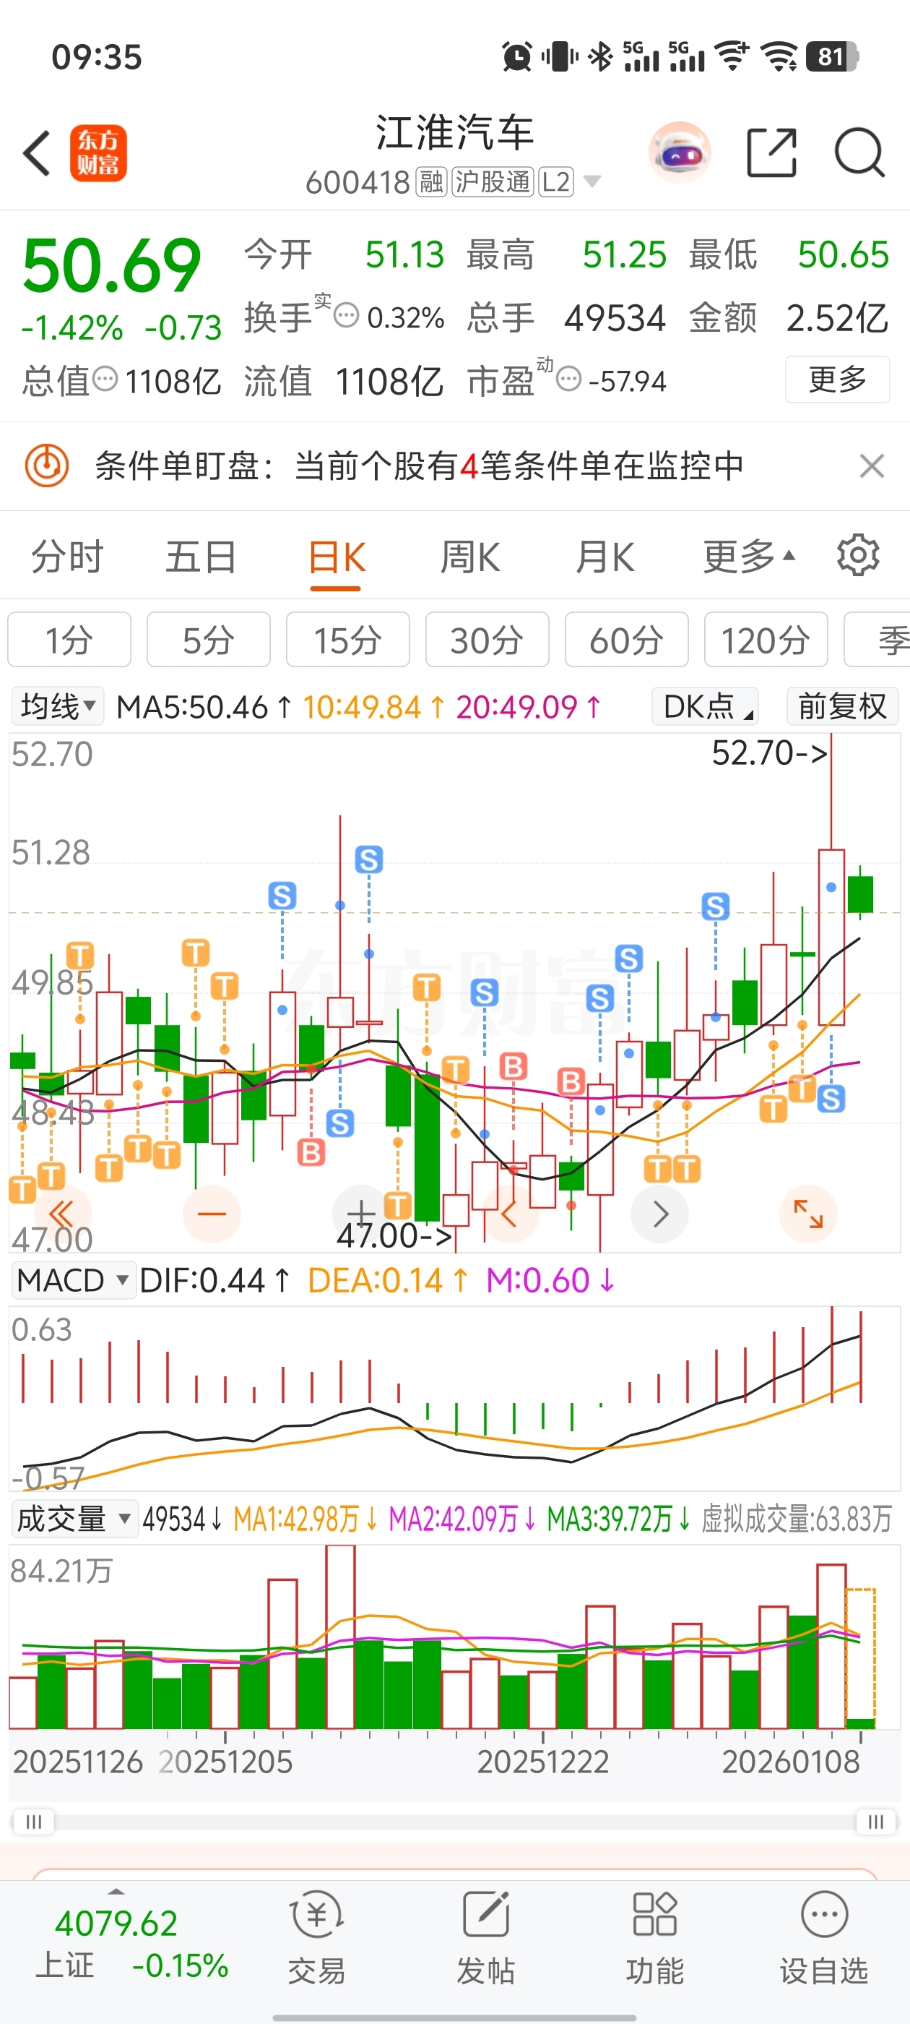Tap the share icon
910x2024 pixels.
[x=772, y=153]
